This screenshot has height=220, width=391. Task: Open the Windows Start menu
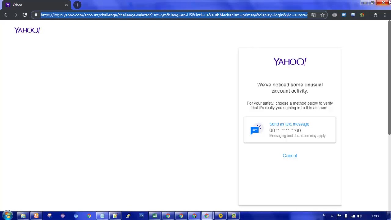[7, 216]
